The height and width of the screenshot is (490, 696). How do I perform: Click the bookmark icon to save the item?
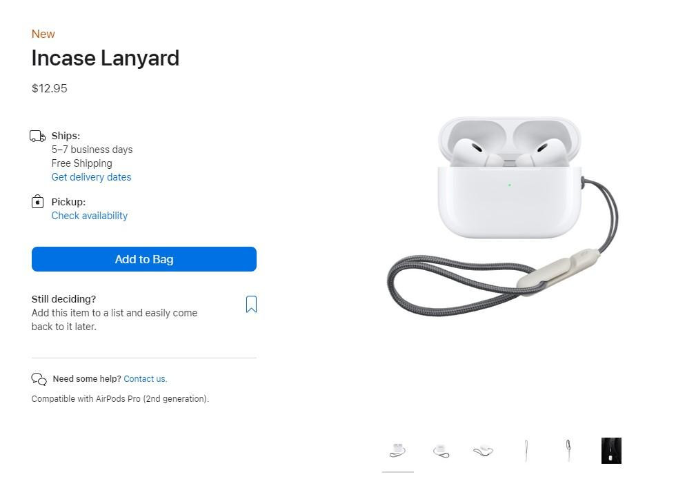pos(251,305)
